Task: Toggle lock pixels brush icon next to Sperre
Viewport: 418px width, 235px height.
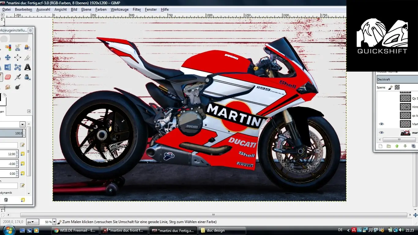Action: pyautogui.click(x=390, y=87)
